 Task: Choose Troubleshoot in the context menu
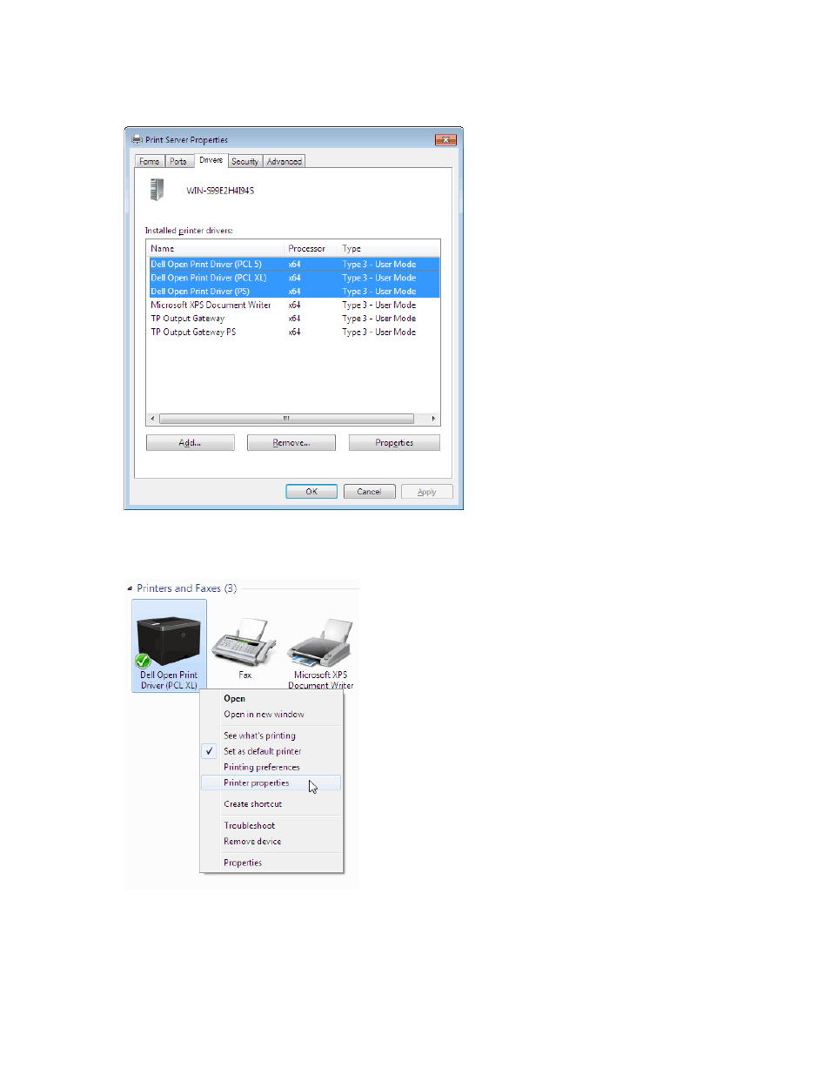pos(271,826)
